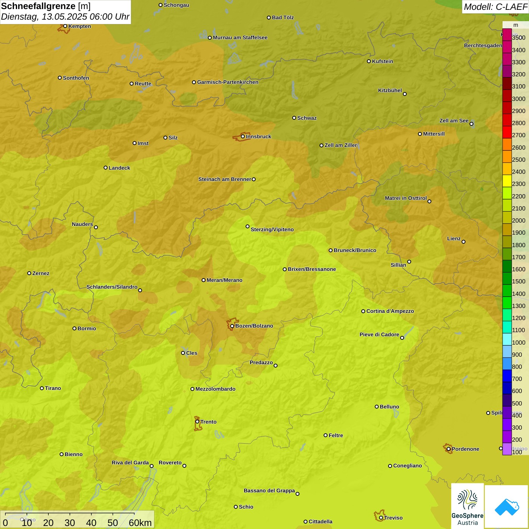This screenshot has width=529, height=529.
Task: Click the Treviso city marker
Action: coord(381,518)
